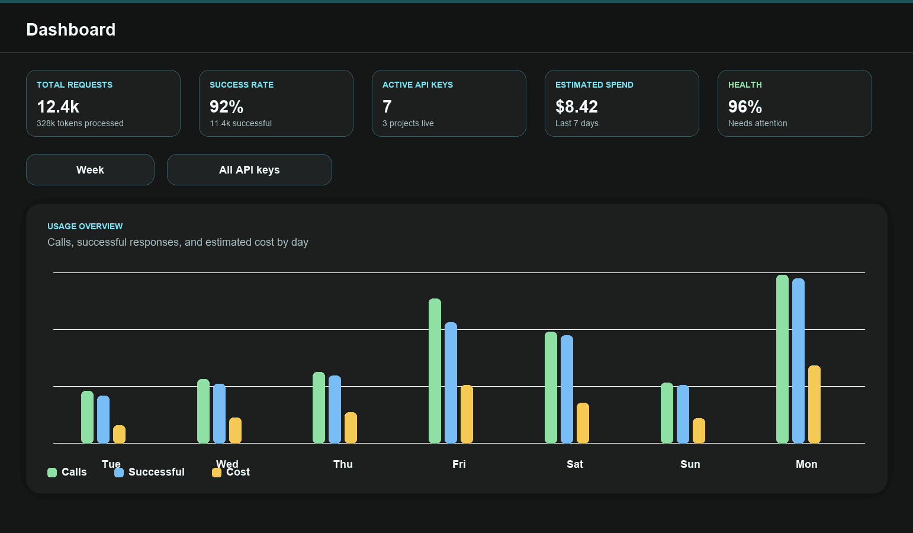
Task: Select Sunday's green Calls bar
Action: point(667,413)
